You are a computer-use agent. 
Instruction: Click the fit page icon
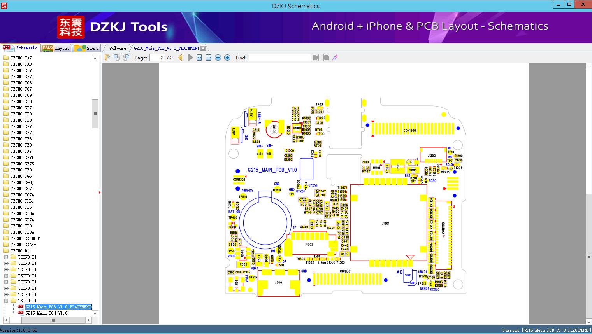point(209,58)
